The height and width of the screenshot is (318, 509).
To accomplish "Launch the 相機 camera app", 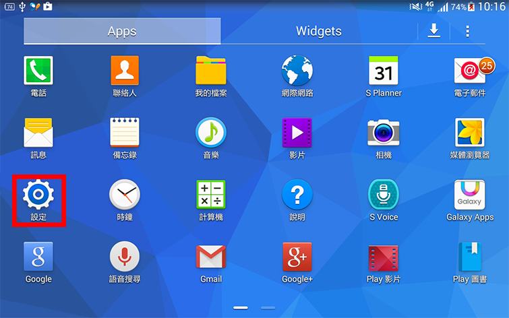I will click(384, 133).
